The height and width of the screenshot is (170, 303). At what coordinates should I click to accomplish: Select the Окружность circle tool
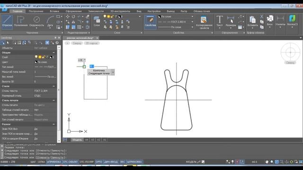36,22
